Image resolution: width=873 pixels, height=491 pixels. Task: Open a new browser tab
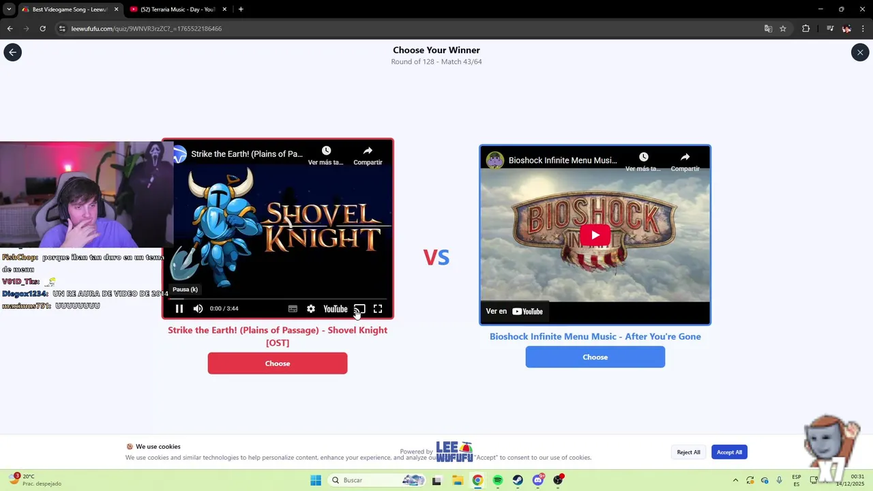click(x=241, y=10)
